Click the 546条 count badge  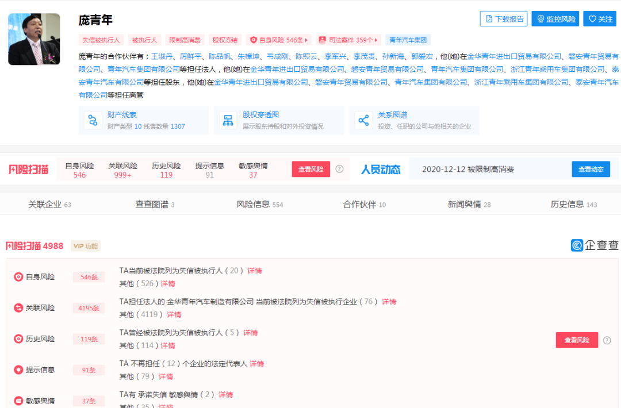pos(89,277)
